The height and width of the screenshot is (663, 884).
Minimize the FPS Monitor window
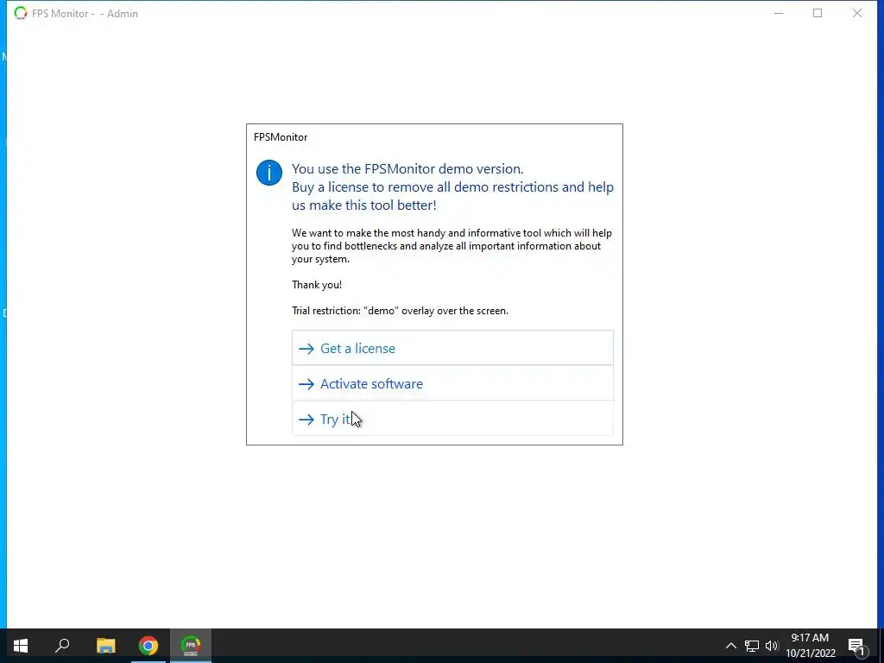pyautogui.click(x=779, y=13)
